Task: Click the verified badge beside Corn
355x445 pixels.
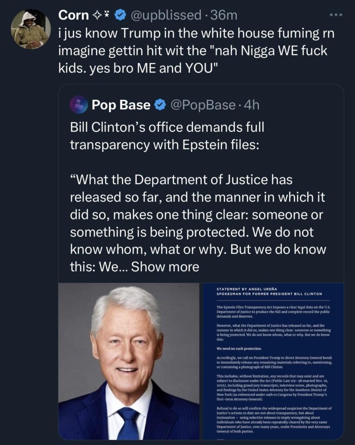Action: tap(120, 15)
